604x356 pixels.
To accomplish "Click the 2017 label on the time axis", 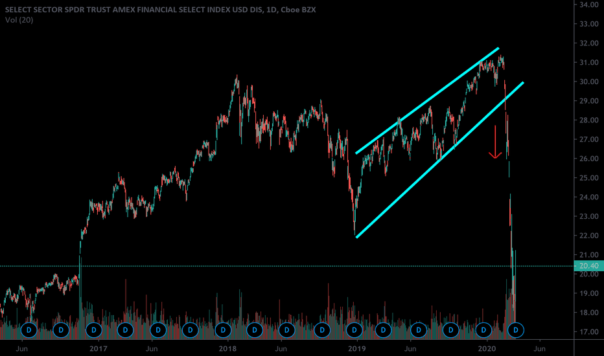I will (98, 349).
